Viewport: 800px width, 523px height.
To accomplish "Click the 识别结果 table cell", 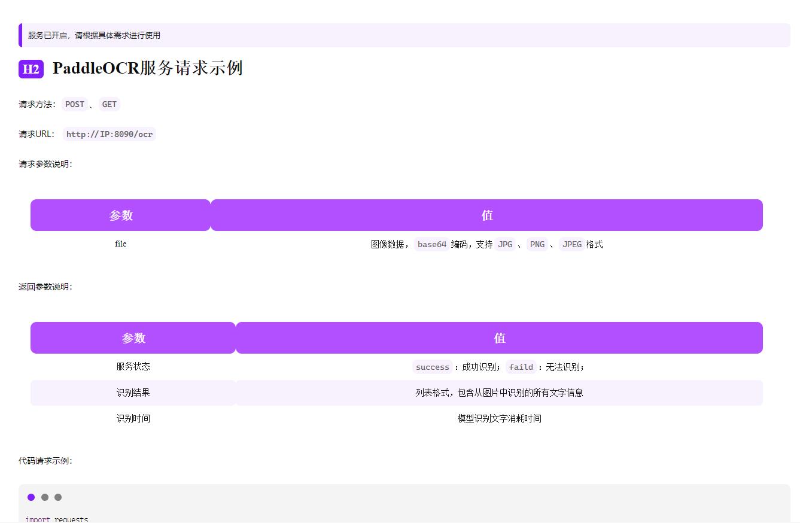I will [x=133, y=393].
